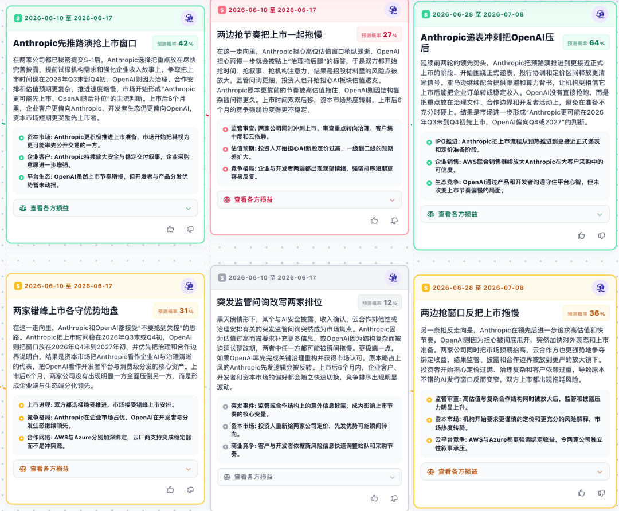The width and height of the screenshot is (619, 511).
Task: Dislike the 两家错峰上市各守优势地盘 scenario
Action: point(190,490)
